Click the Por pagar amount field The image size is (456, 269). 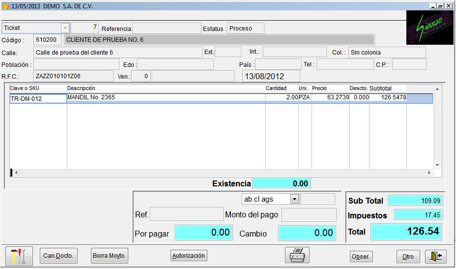[x=204, y=233]
